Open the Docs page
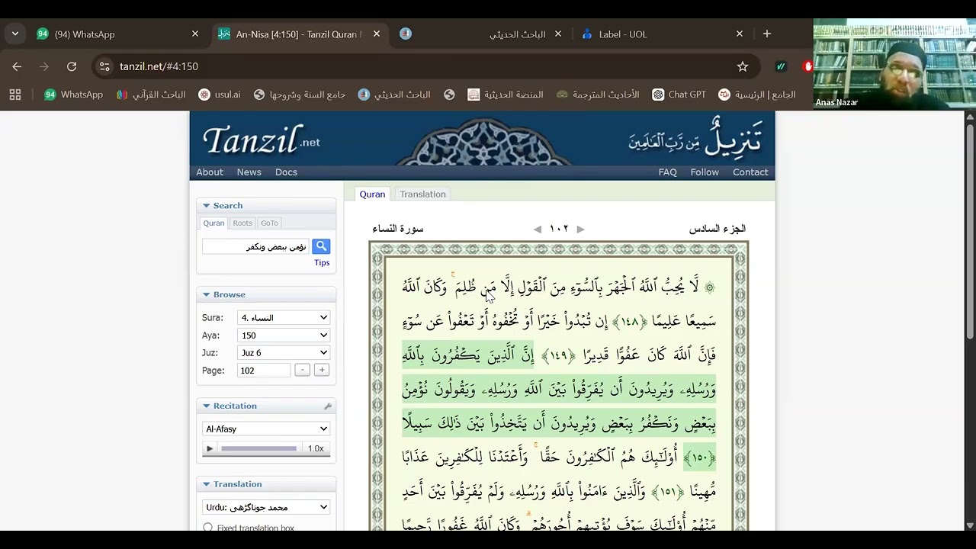Screen dimensions: 976x549 coord(286,172)
